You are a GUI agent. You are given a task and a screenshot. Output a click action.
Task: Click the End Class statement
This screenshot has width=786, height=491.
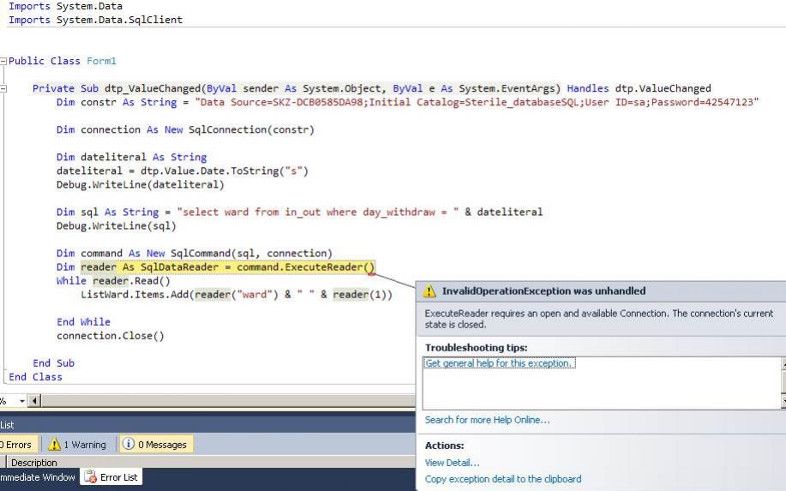pos(36,377)
